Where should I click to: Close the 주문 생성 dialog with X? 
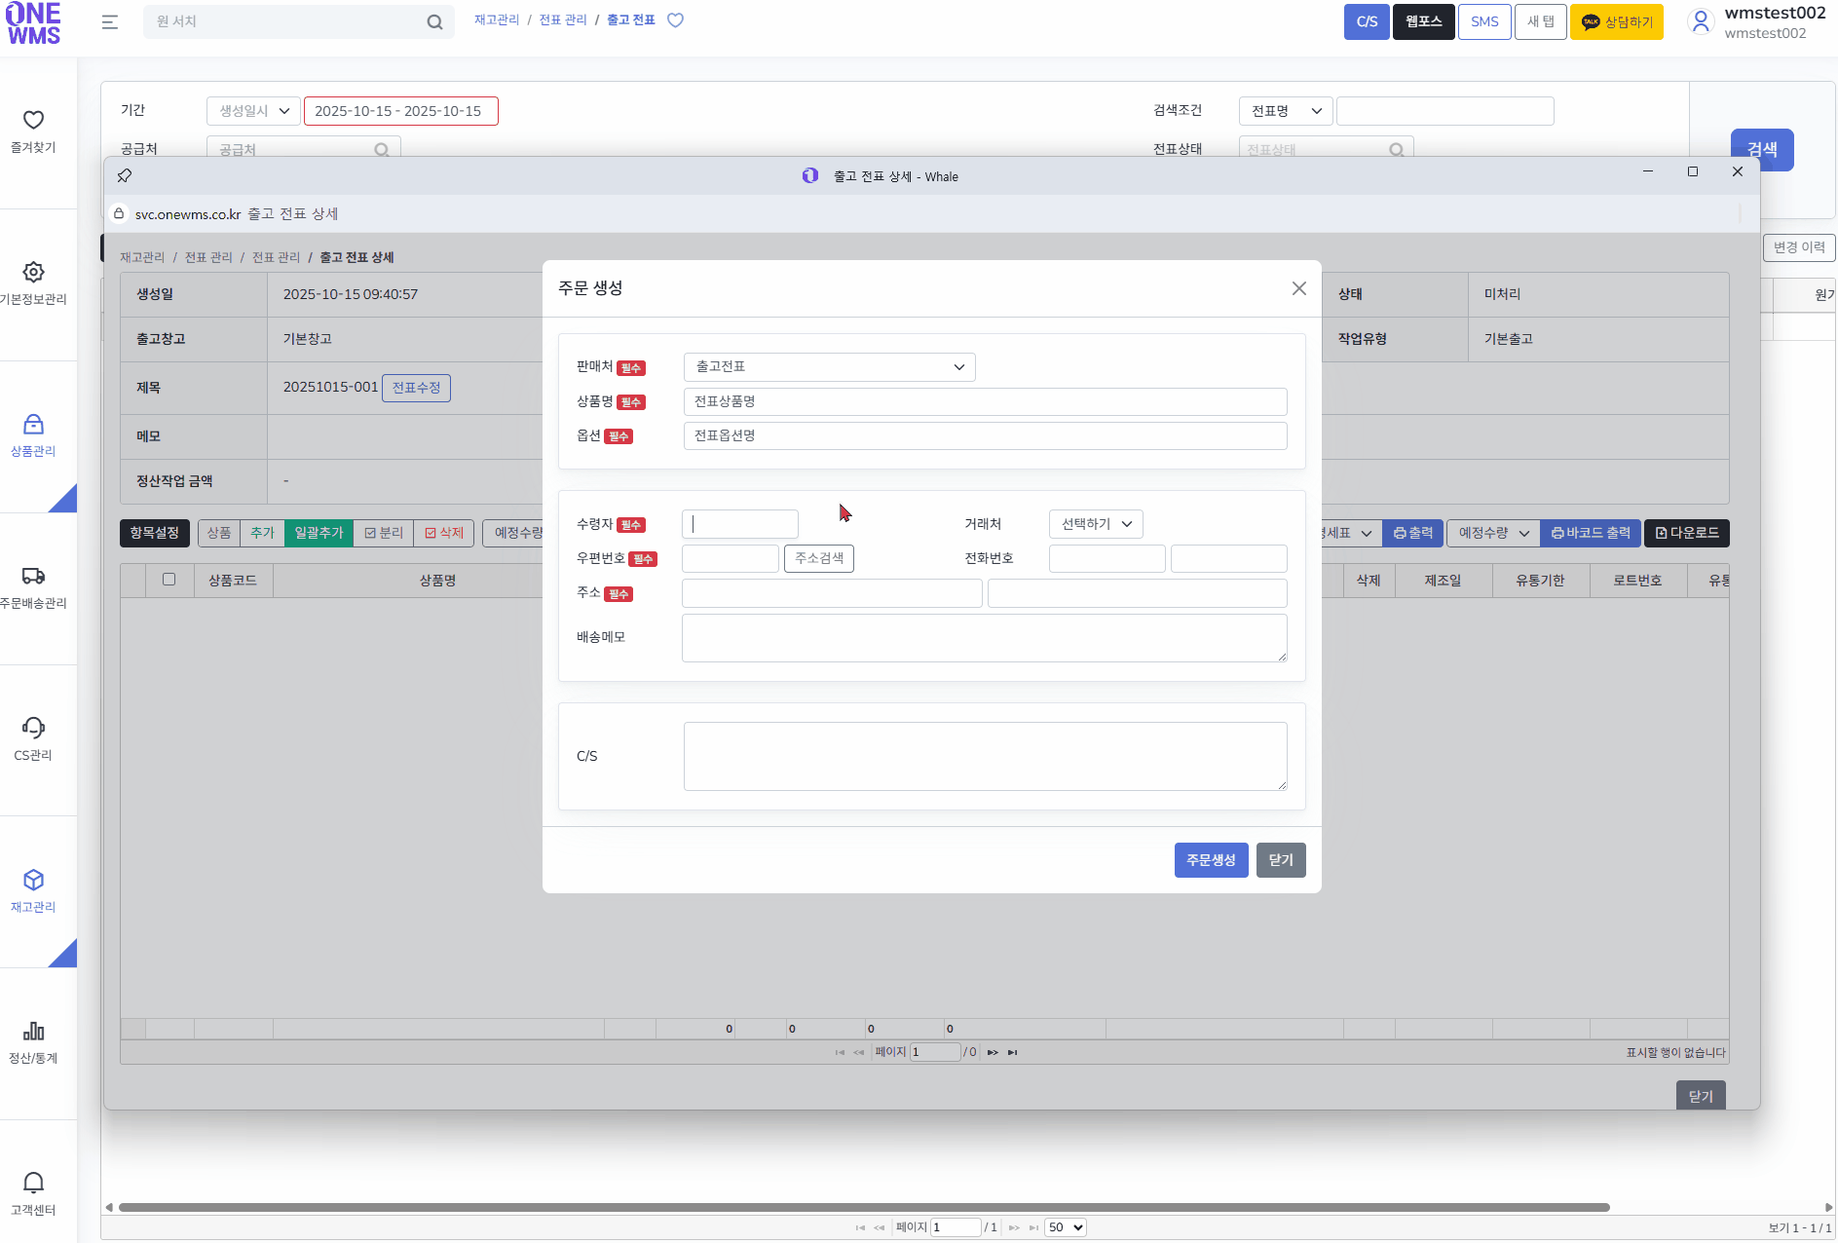pyautogui.click(x=1298, y=288)
